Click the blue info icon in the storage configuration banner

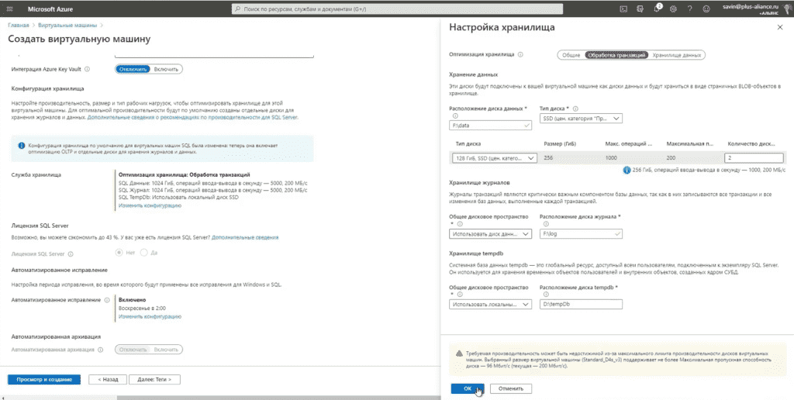[22, 145]
